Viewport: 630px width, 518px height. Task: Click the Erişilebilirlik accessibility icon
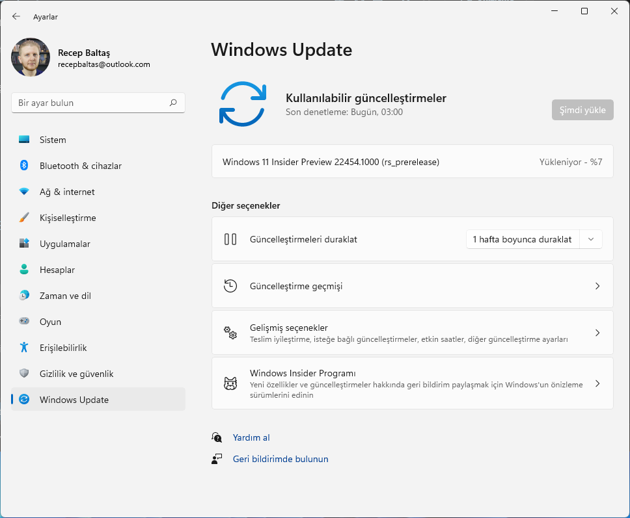point(24,347)
